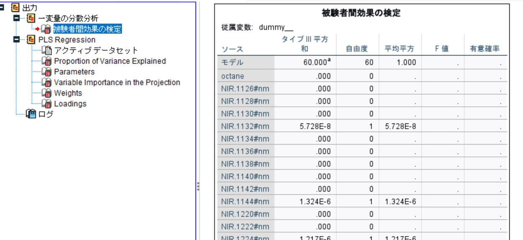This screenshot has height=240, width=523.
Task: Jump to Weights output
Action: click(x=68, y=93)
